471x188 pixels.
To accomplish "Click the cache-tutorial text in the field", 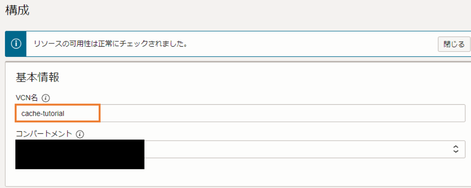I will pyautogui.click(x=43, y=114).
